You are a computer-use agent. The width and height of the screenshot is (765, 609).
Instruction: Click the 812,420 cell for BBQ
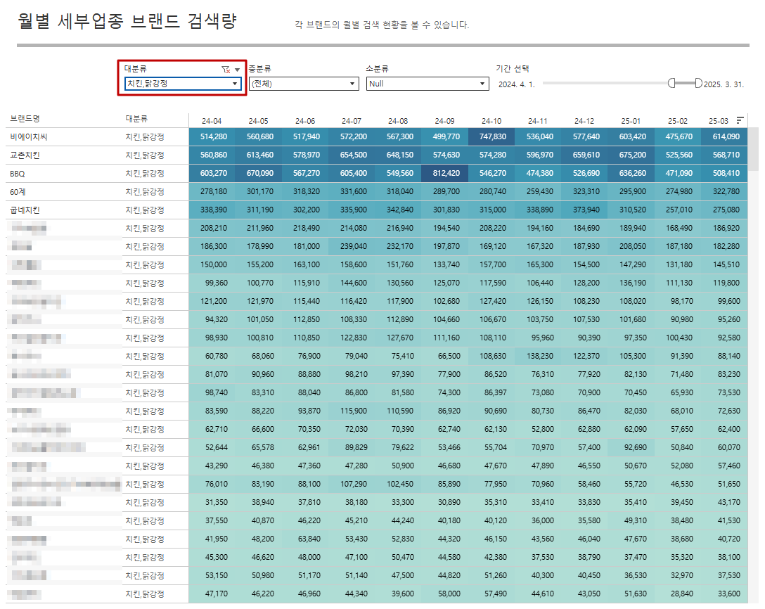click(444, 173)
